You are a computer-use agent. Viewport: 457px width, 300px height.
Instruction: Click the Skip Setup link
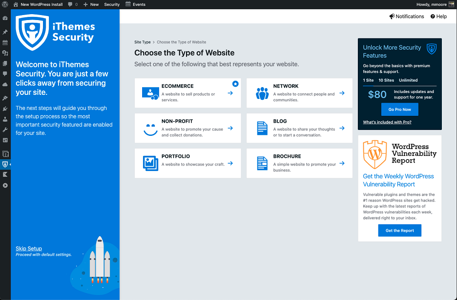coord(29,248)
